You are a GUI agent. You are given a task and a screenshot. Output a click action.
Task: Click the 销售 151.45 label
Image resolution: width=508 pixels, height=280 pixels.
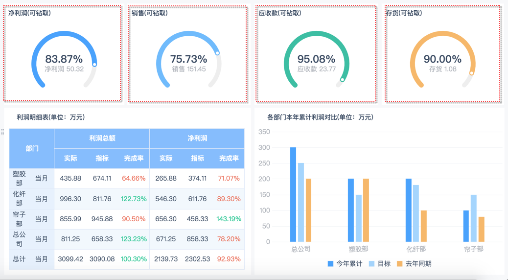(189, 69)
